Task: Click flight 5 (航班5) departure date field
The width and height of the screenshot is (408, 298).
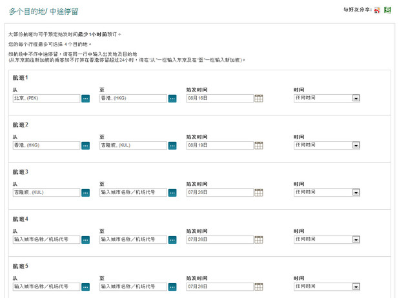Action: coord(219,287)
